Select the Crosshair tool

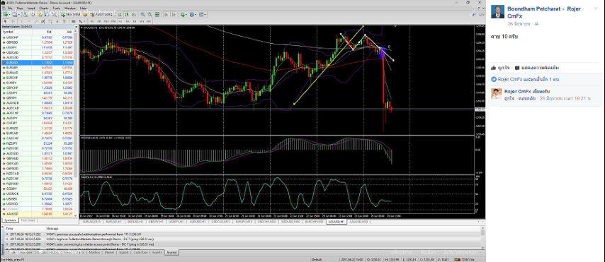[x=13, y=21]
